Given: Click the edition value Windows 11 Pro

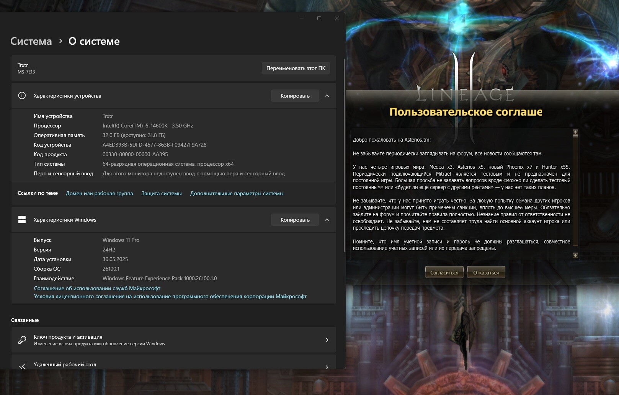Looking at the screenshot, I should click(121, 240).
